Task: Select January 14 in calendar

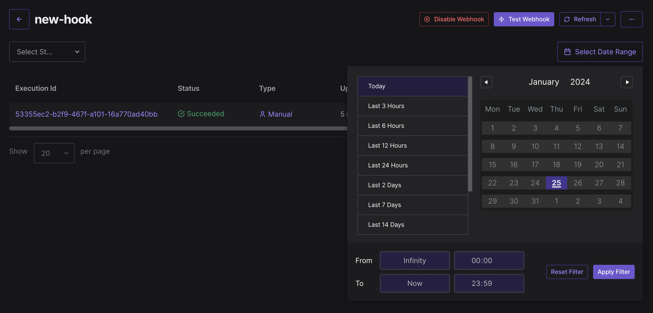Action: [620, 146]
